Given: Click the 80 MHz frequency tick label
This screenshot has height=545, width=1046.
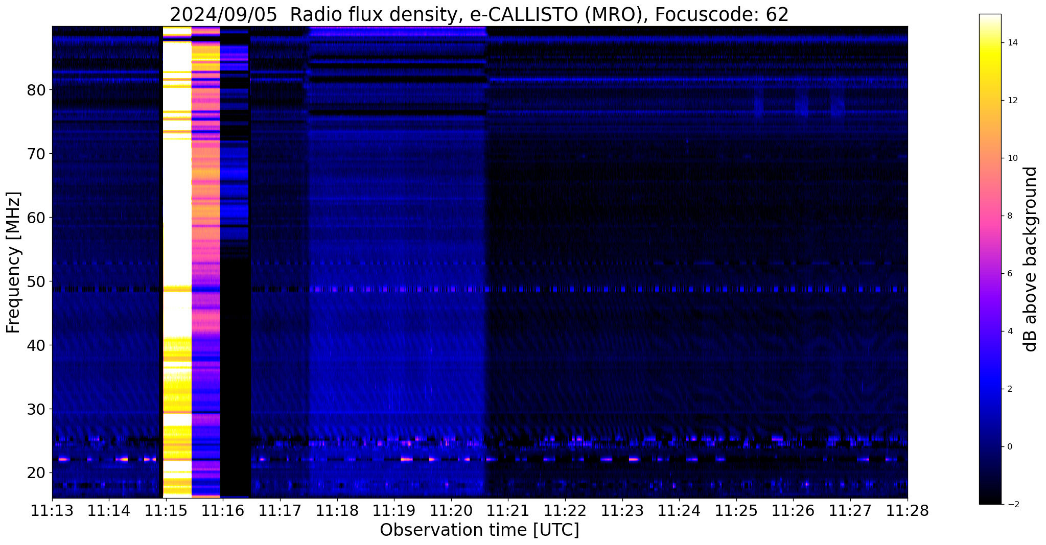Looking at the screenshot, I should 36,90.
